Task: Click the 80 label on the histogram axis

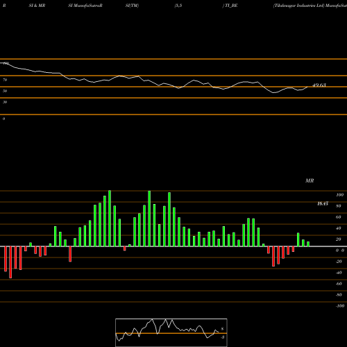Action: [x=339, y=206]
